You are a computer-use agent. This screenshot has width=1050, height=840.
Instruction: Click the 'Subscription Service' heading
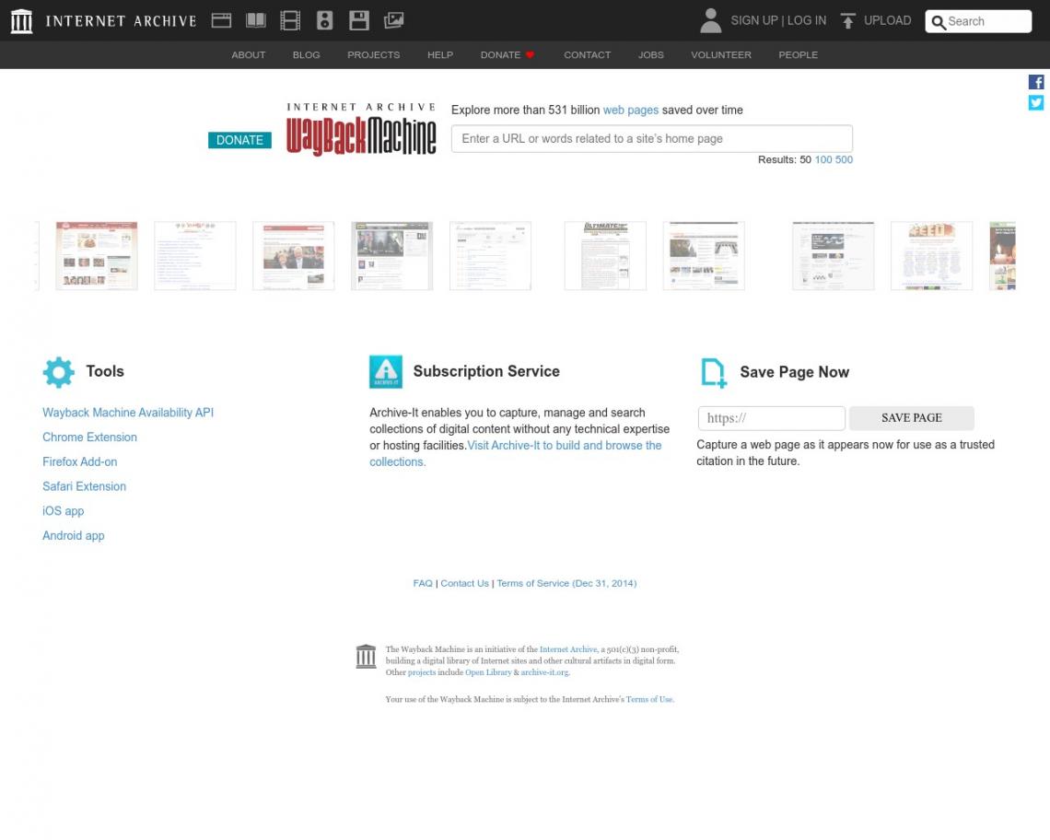[x=486, y=372]
